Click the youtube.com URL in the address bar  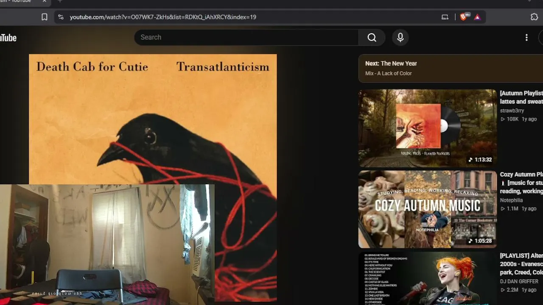[x=163, y=17]
